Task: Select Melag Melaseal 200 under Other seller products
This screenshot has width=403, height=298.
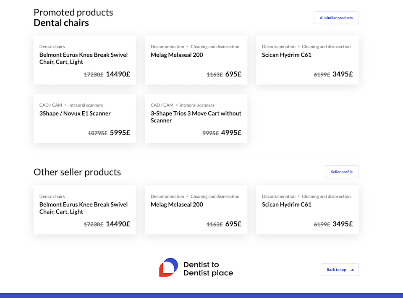Action: [x=177, y=205]
